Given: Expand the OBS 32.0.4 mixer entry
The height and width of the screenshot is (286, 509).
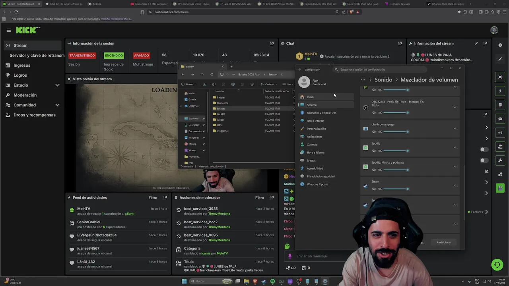Looking at the screenshot, I should coord(455,107).
